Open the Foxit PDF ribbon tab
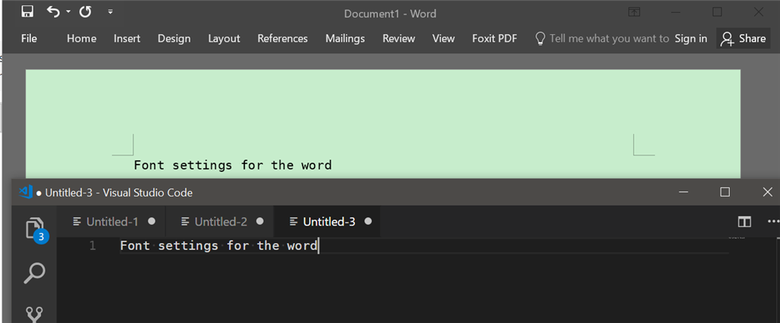 coord(494,38)
